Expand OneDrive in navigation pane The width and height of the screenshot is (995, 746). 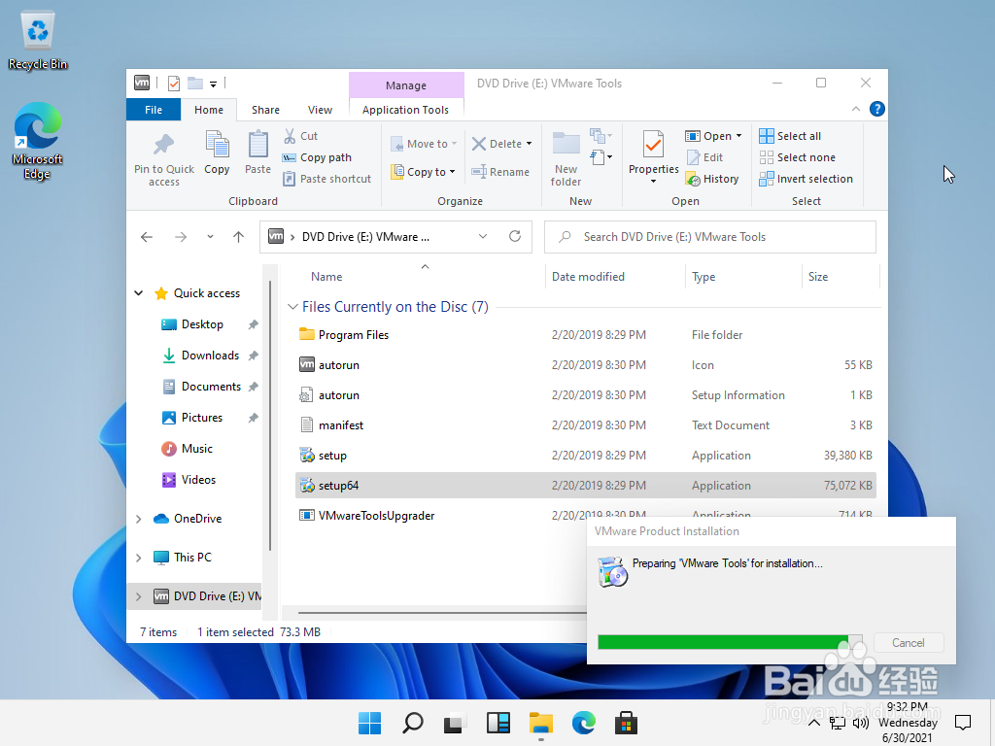click(138, 519)
